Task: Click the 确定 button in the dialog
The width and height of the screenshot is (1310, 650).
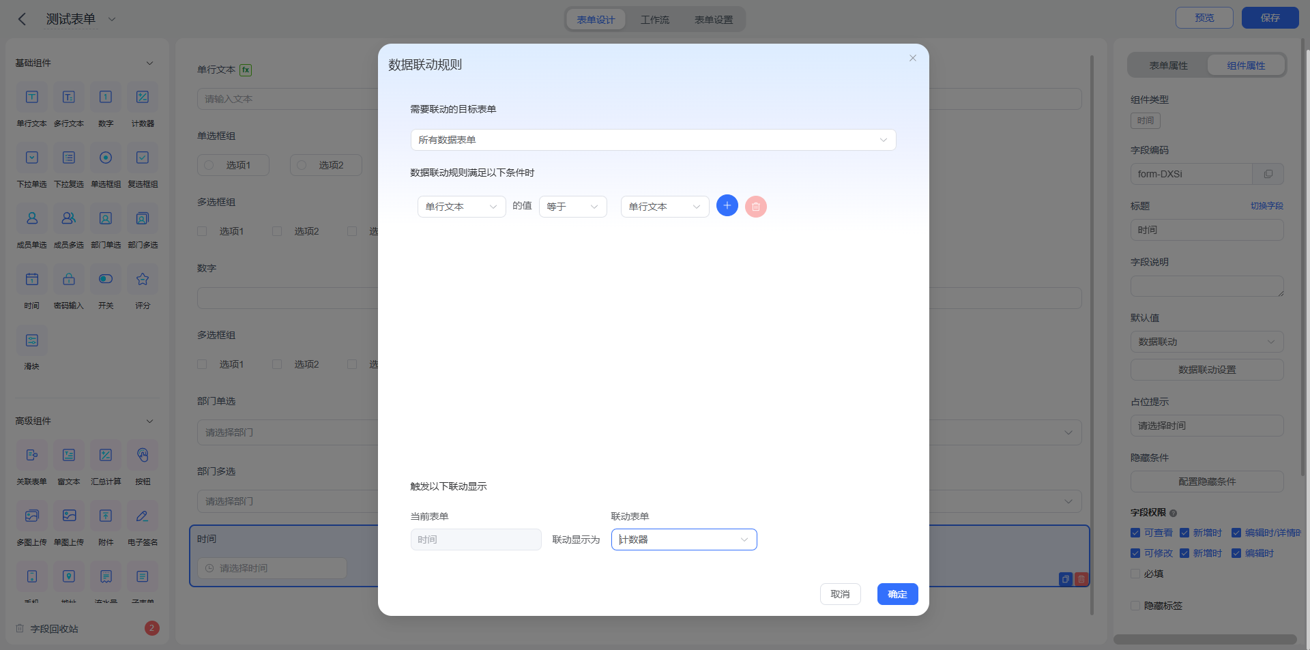Action: point(897,594)
